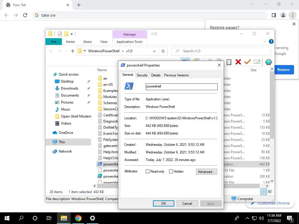
Task: Open the Application Tools ribbon tab
Action: 129,42
